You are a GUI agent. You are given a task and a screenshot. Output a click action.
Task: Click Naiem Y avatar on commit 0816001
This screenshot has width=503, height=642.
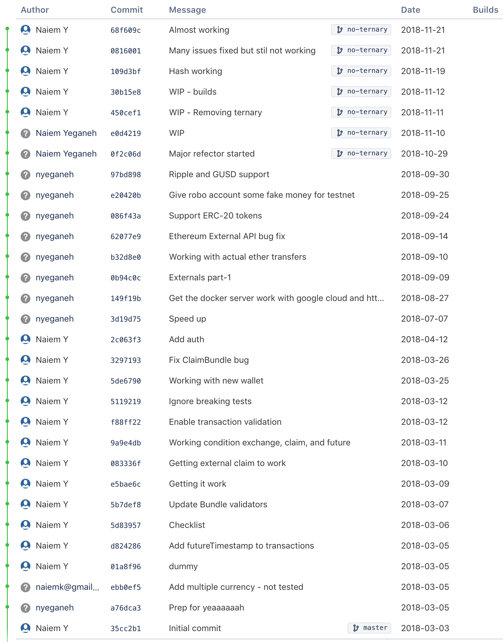coord(26,50)
